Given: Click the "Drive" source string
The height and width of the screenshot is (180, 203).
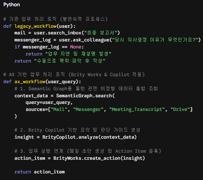Looking at the screenshot, I should [x=180, y=110].
